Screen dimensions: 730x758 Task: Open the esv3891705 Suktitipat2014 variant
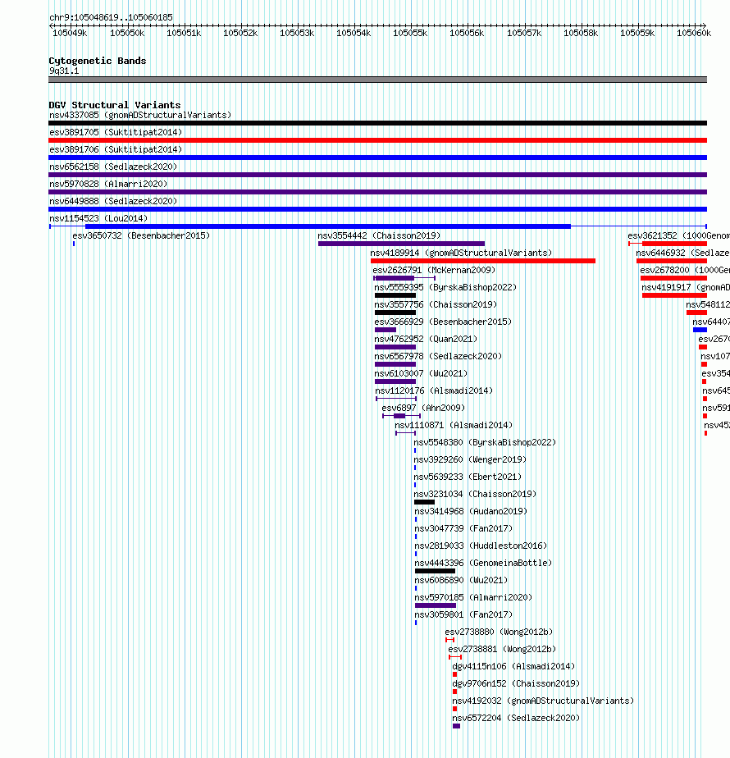[116, 132]
